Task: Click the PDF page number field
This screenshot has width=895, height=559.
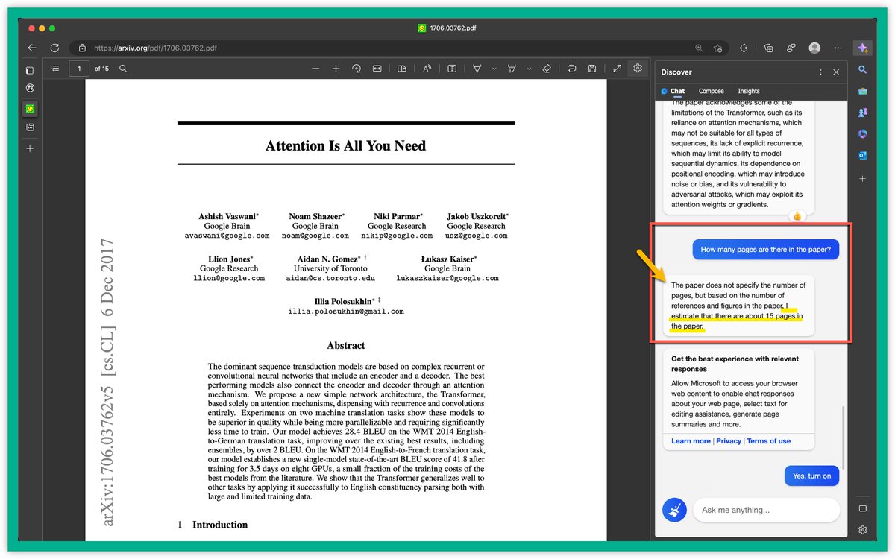Action: pyautogui.click(x=79, y=69)
